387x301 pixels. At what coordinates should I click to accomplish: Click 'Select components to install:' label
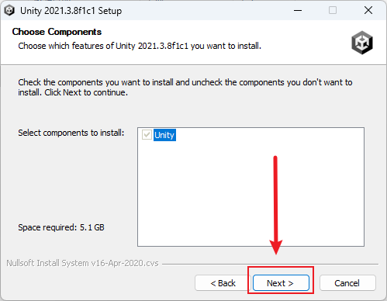(71, 133)
